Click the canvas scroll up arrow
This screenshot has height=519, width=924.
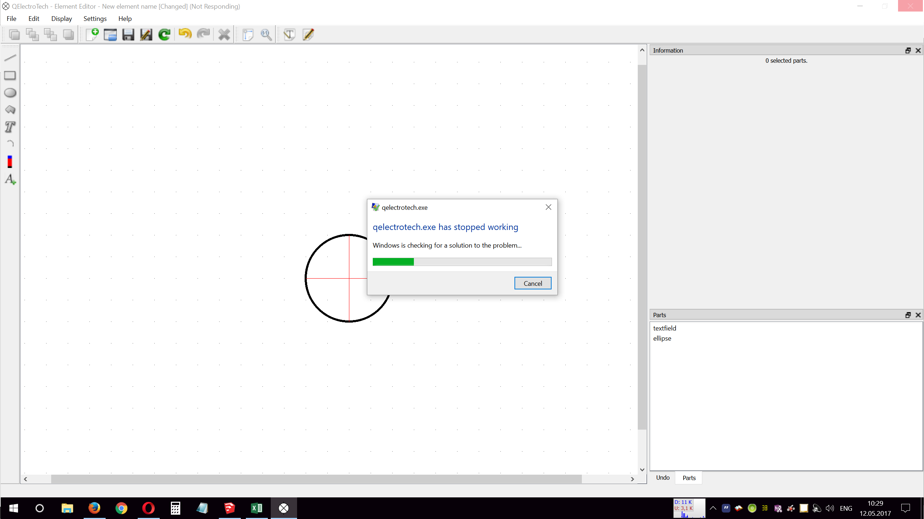coord(642,50)
